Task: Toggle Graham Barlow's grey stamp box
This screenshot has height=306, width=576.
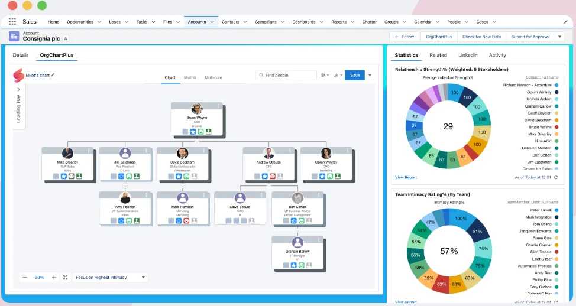Action: (309, 265)
